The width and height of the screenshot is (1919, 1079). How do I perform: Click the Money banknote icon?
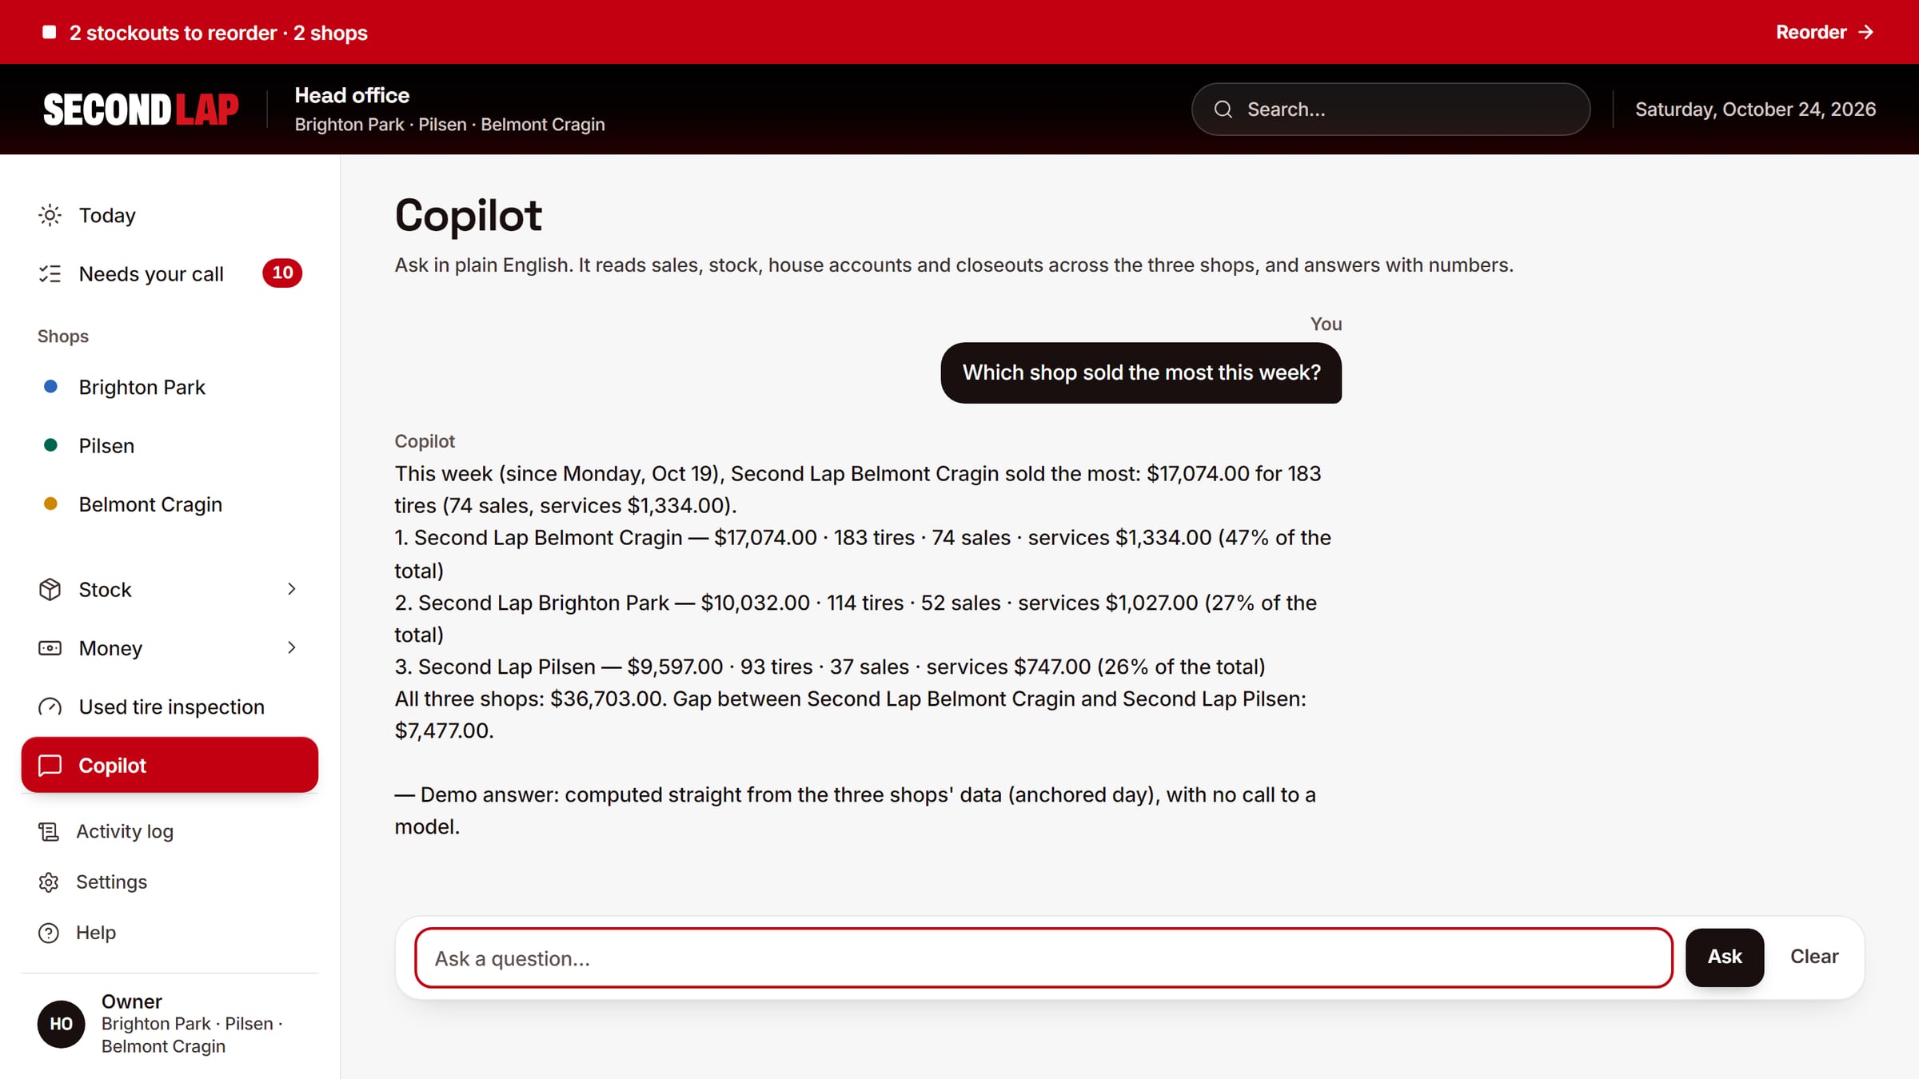click(x=50, y=648)
